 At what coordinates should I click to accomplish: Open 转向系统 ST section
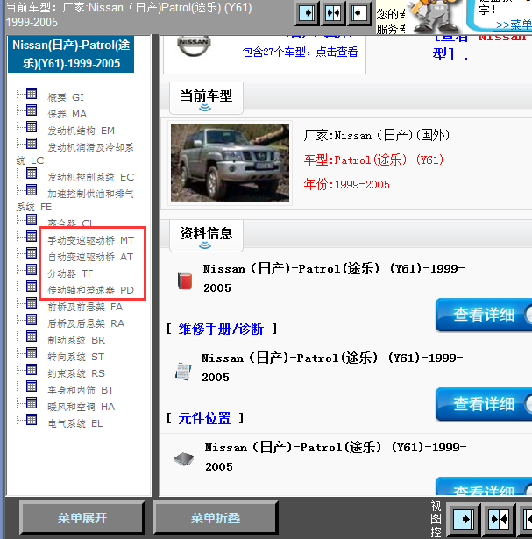pyautogui.click(x=76, y=358)
